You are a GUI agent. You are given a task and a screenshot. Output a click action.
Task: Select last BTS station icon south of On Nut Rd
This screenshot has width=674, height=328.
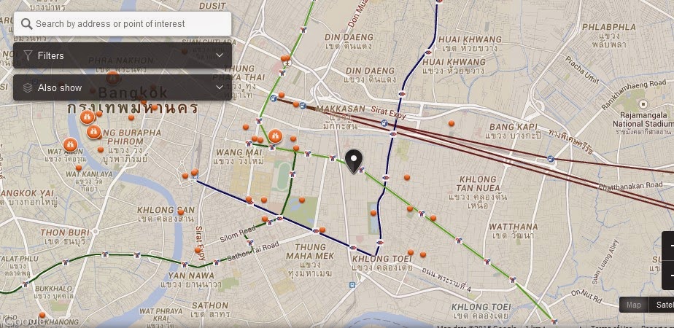click(554, 321)
